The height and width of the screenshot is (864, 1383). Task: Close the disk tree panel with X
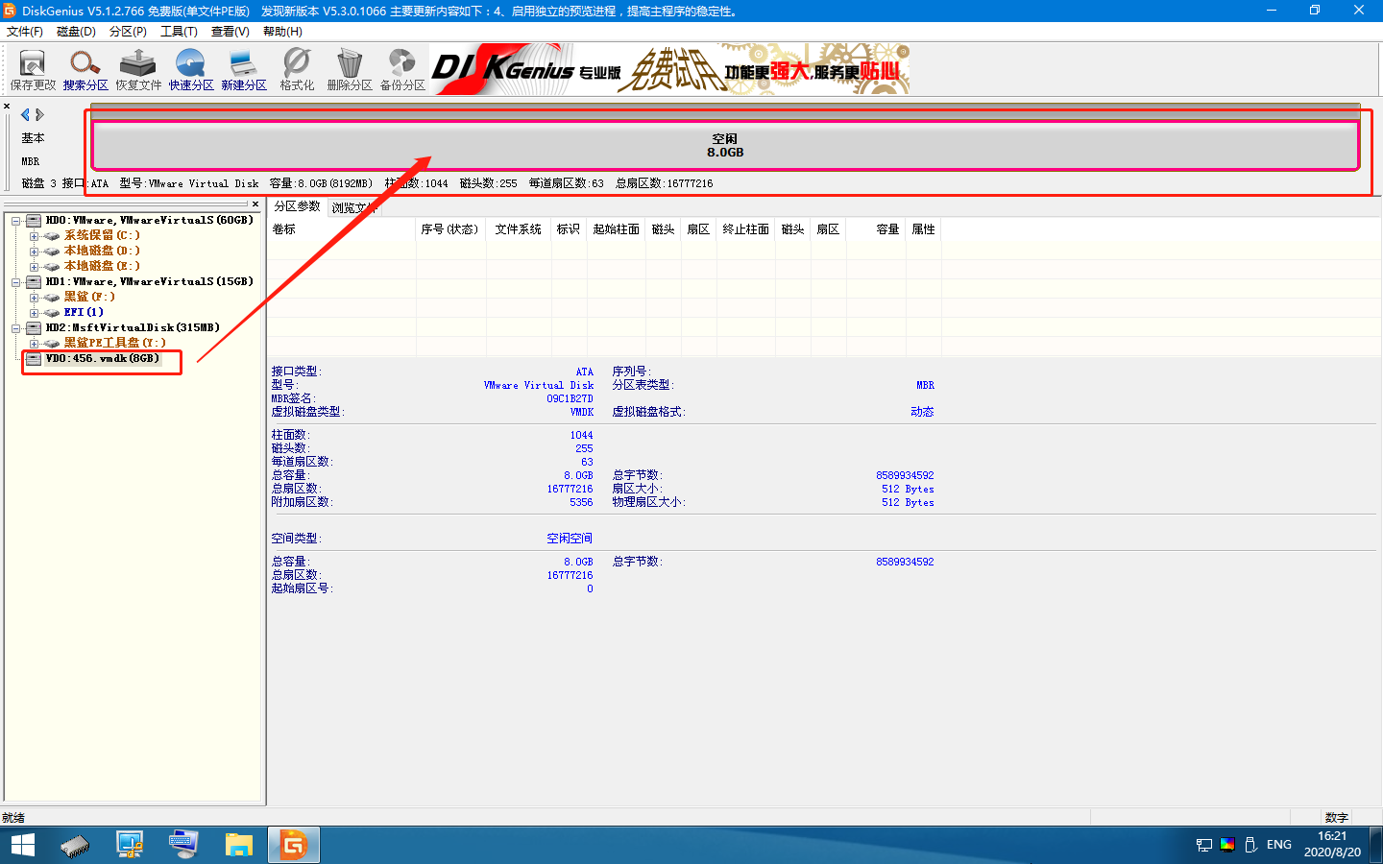tap(255, 204)
